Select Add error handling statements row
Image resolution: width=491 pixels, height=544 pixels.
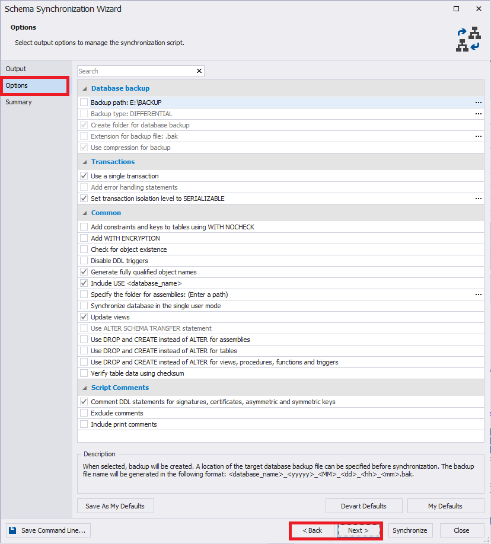[x=280, y=187]
